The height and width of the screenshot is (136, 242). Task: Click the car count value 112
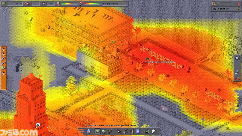point(37,4)
